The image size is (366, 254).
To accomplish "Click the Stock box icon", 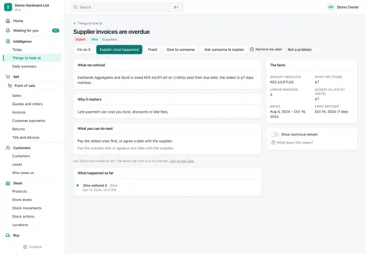I will click(7, 183).
